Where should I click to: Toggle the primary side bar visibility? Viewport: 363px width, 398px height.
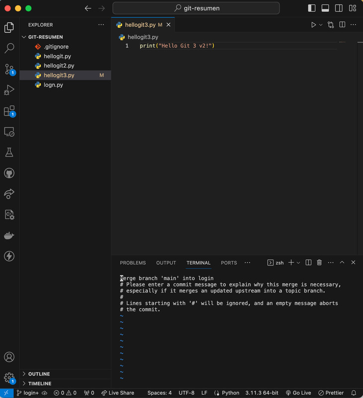[312, 8]
